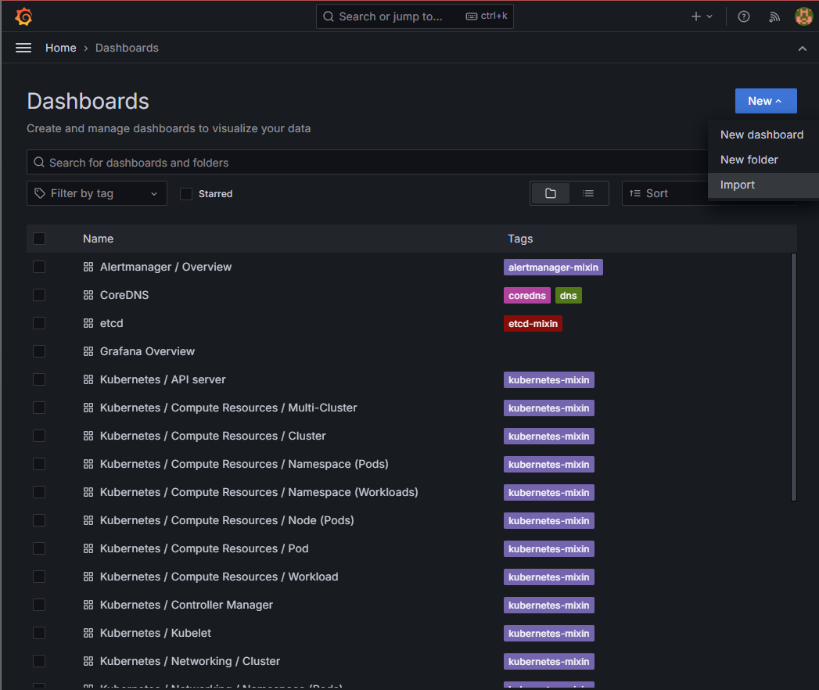Open the etcd dashboard
The image size is (819, 690).
click(x=111, y=323)
